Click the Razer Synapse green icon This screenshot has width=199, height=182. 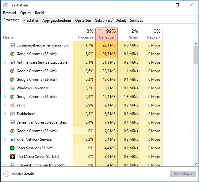coord(12,148)
